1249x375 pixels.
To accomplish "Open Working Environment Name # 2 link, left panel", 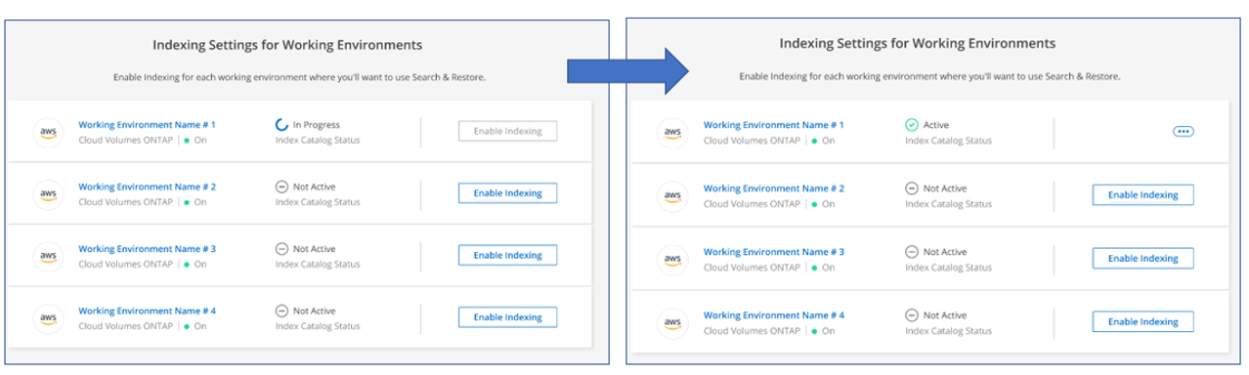I will [147, 187].
